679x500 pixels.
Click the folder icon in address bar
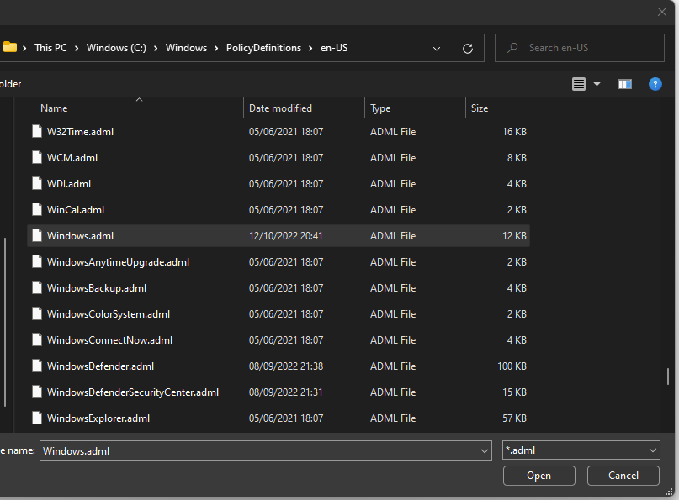9,47
